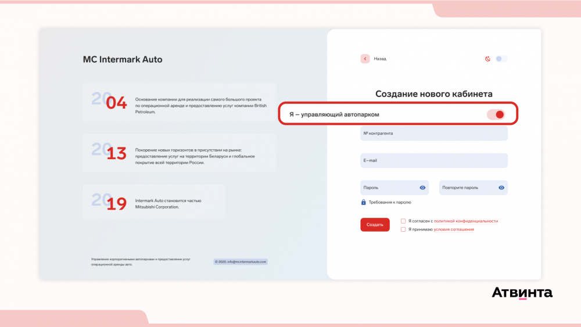Toggle the theme switch beside the moon icon
This screenshot has width=581, height=327.
[501, 59]
